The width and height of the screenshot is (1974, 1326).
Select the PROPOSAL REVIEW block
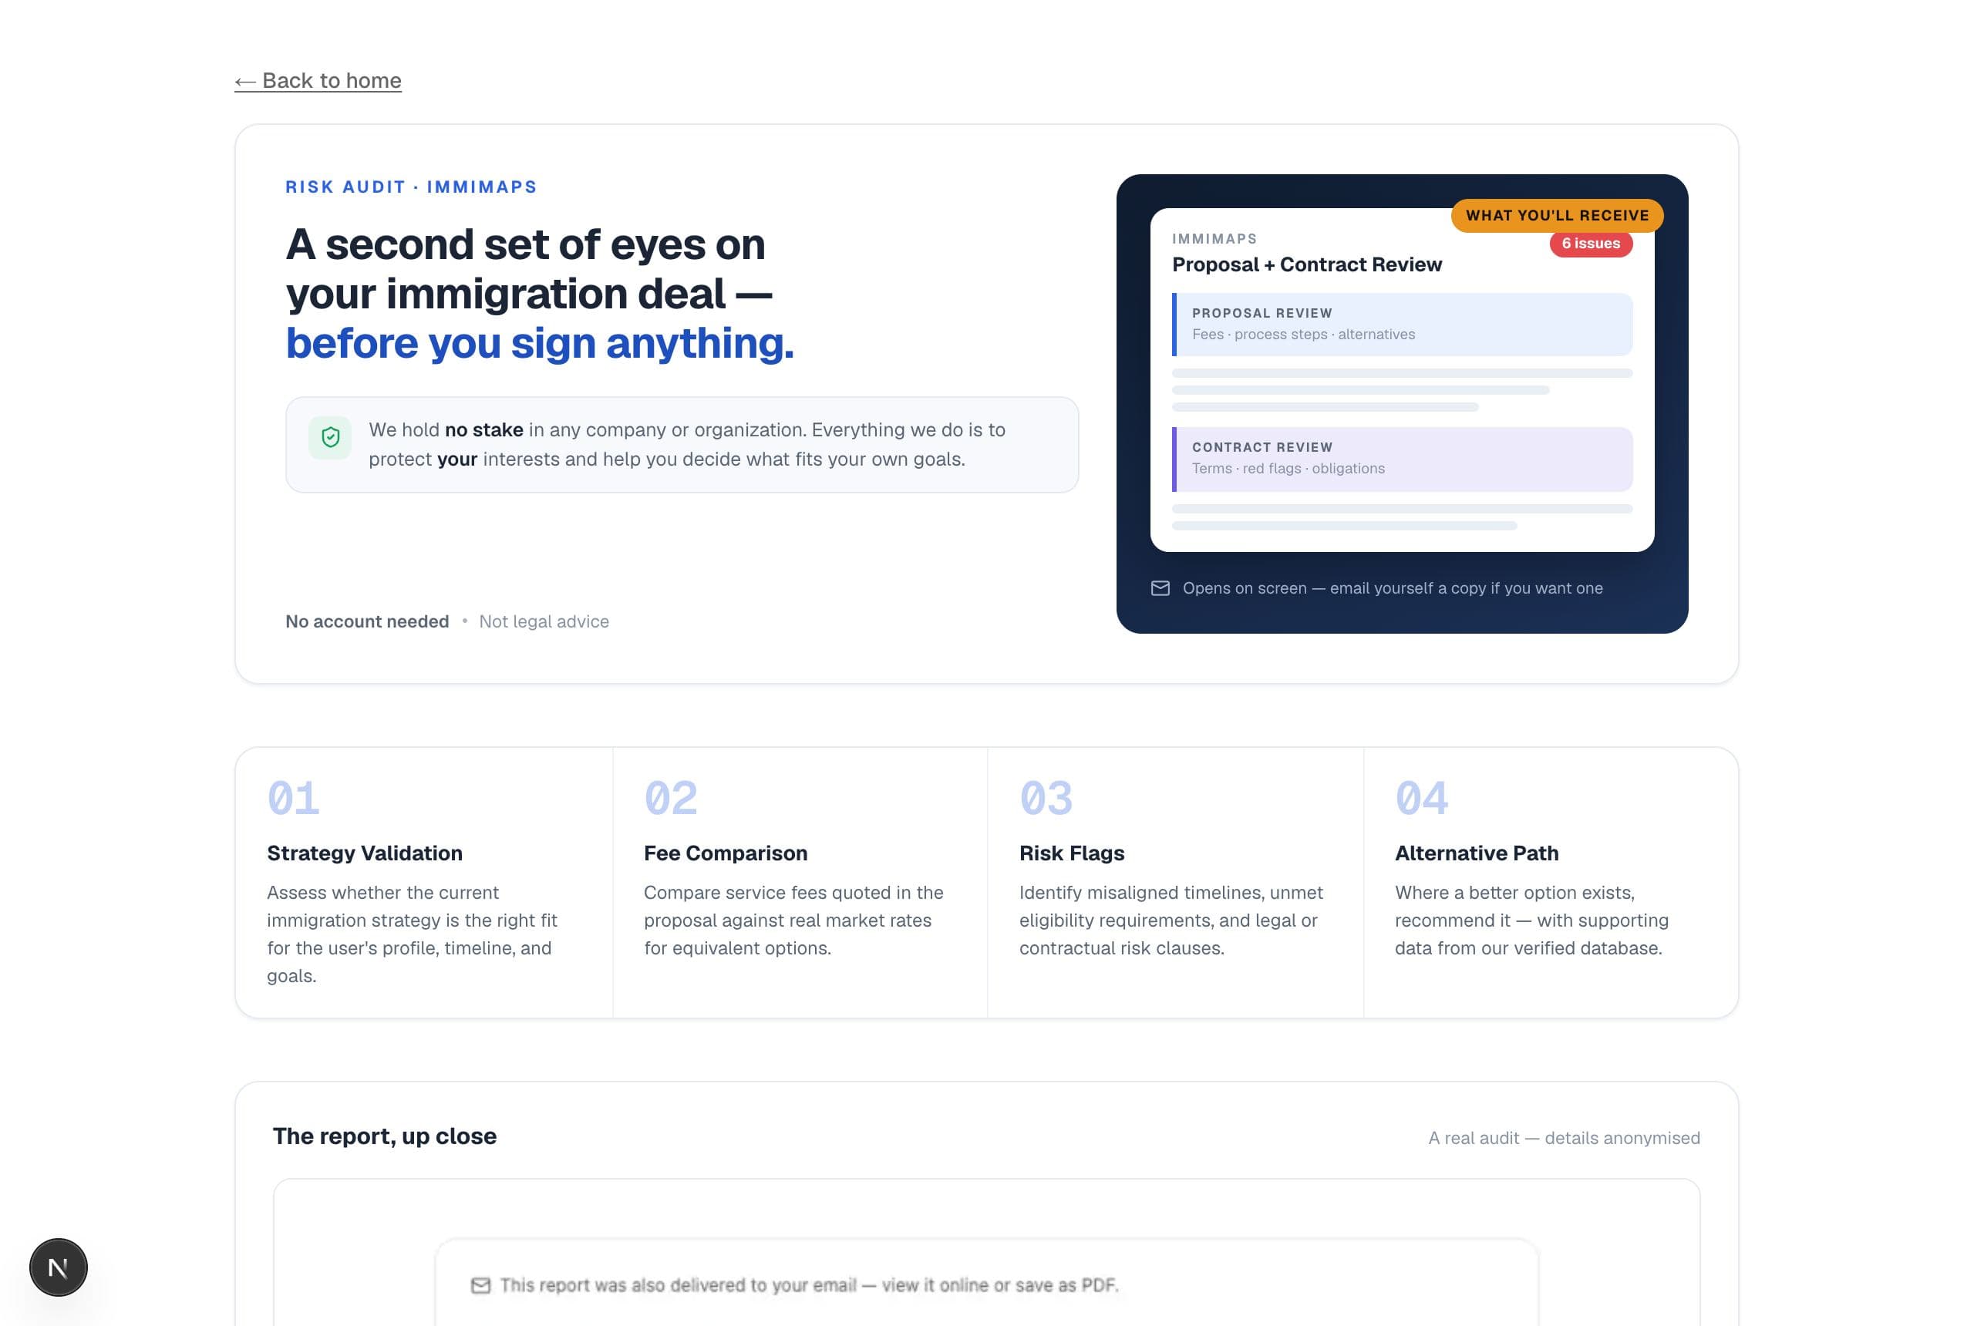(1403, 325)
